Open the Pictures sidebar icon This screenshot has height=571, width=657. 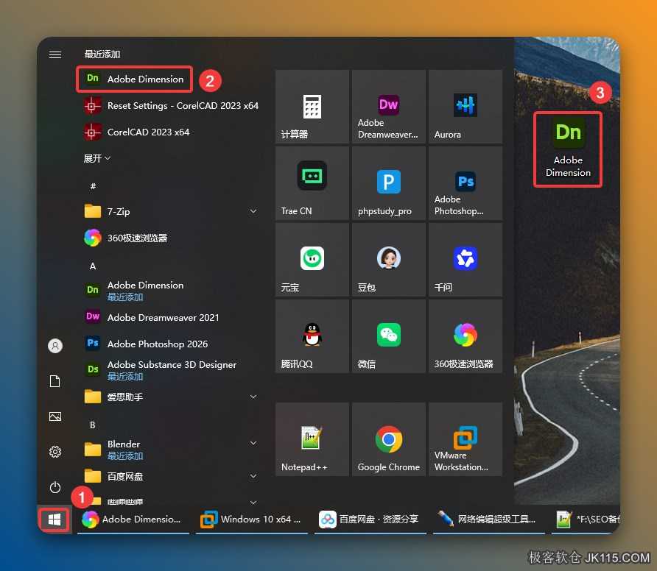coord(55,416)
